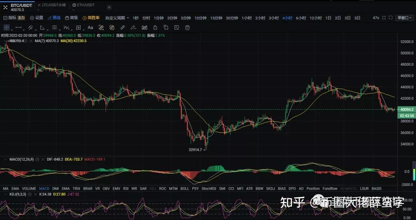The width and height of the screenshot is (416, 220).
Task: Click the fullscreen expand icon next to 47s
Action: click(384, 18)
